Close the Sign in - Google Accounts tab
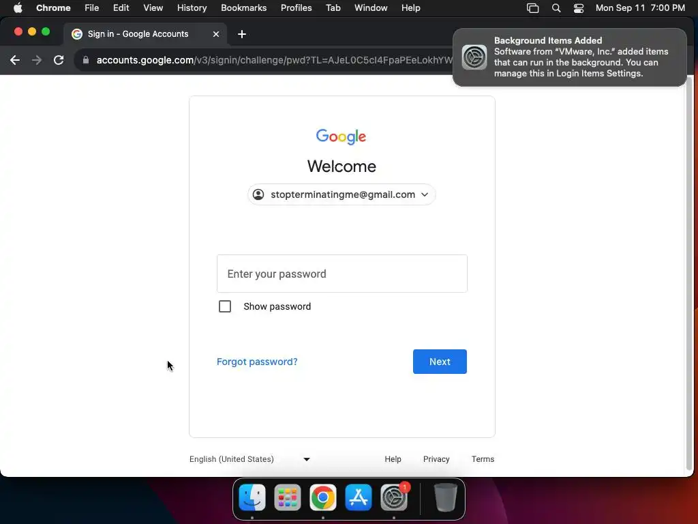The image size is (698, 524). pyautogui.click(x=216, y=34)
